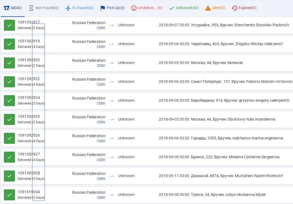This screenshot has height=204, width=293.
Task: Click delivery event for Mineeva Catherine Sergeevna
Action: [x=219, y=157]
